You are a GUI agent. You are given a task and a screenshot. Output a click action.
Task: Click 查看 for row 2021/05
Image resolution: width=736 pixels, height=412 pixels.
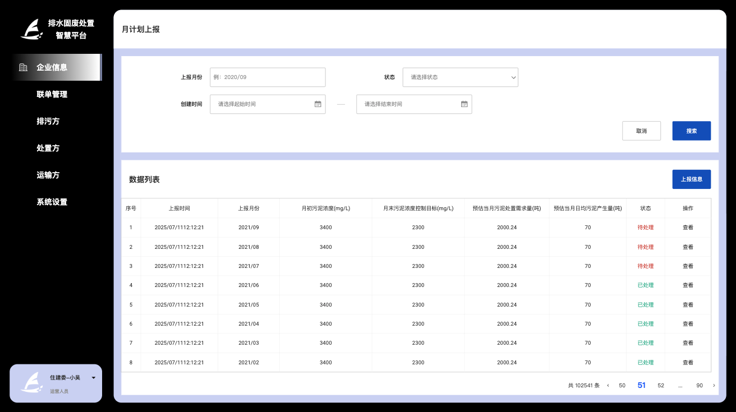[688, 305]
